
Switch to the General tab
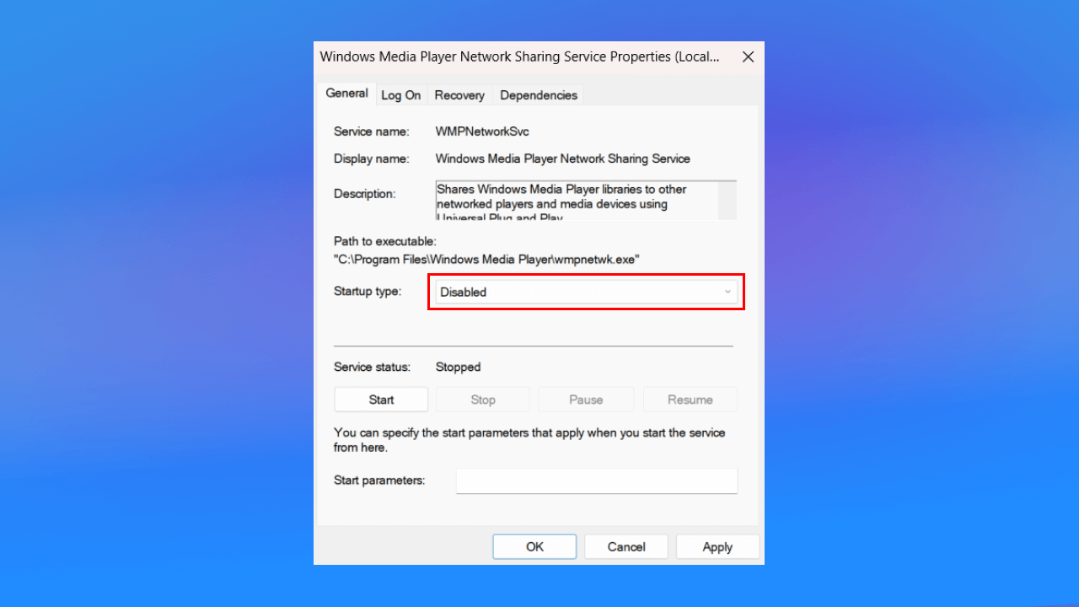[346, 94]
